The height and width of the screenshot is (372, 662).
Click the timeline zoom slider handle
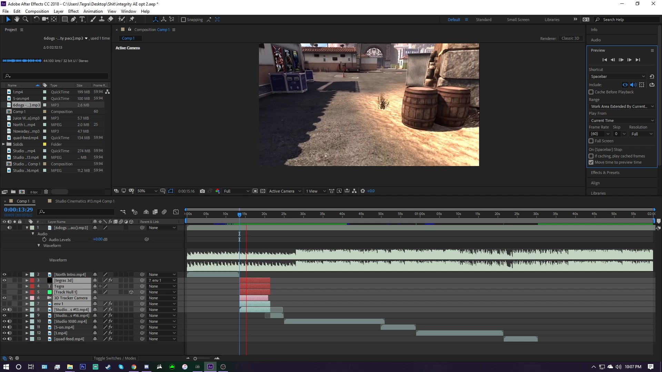pyautogui.click(x=195, y=359)
